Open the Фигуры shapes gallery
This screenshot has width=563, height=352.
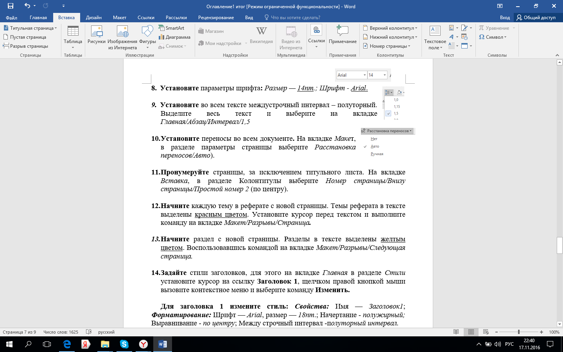[147, 37]
